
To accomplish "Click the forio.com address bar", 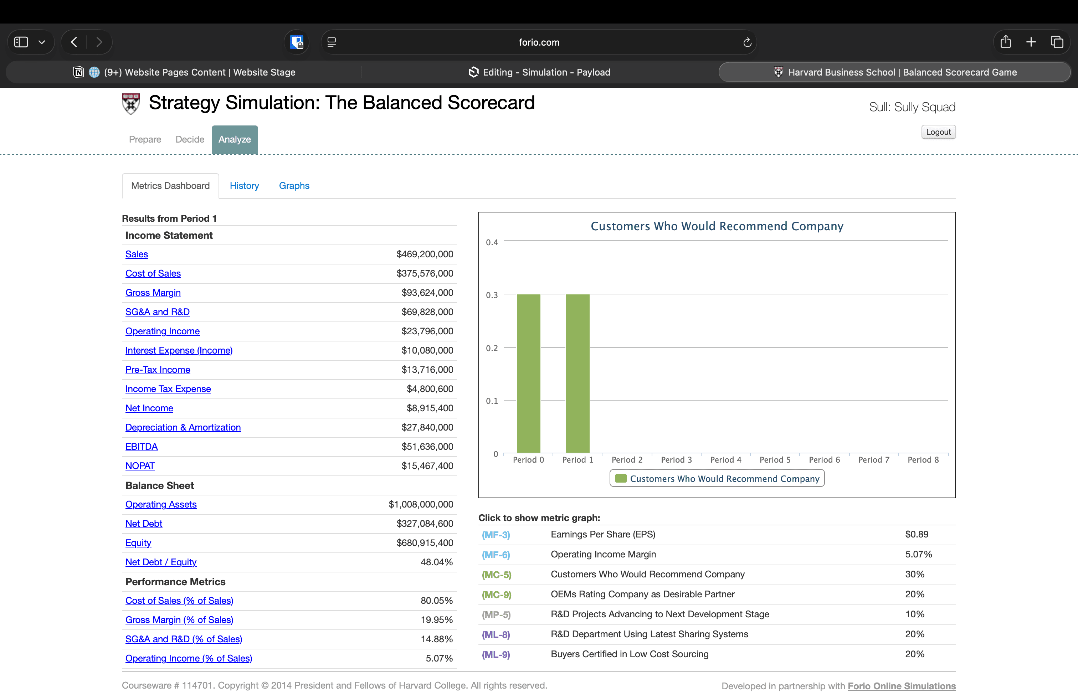I will coord(539,42).
